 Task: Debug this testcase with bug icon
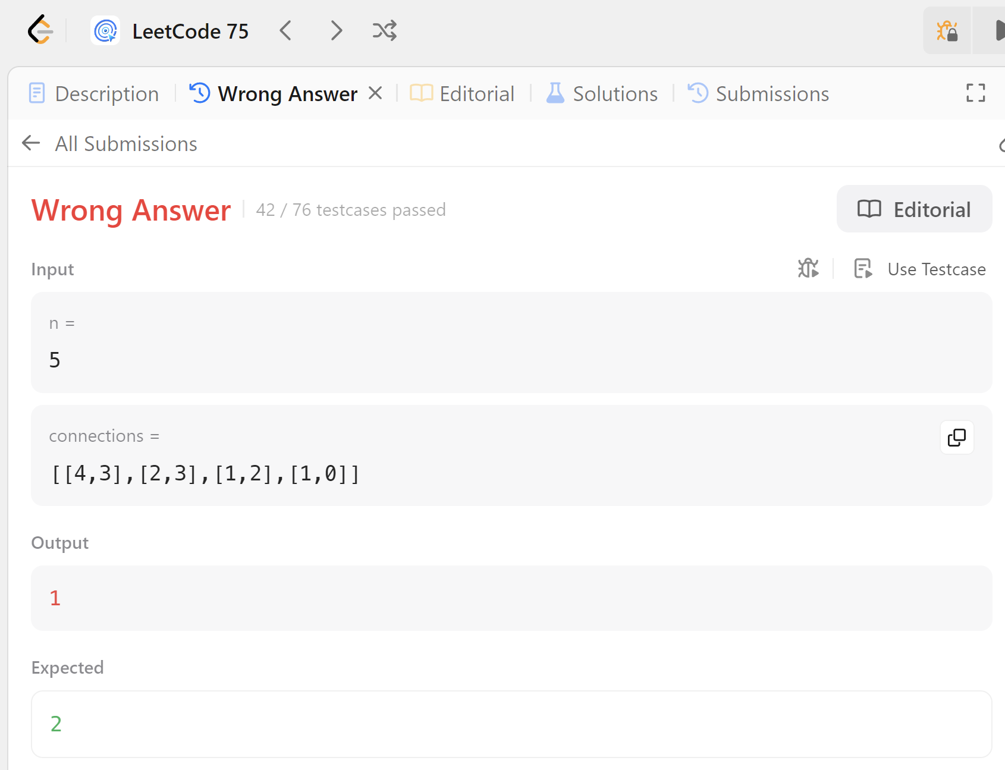pyautogui.click(x=808, y=269)
